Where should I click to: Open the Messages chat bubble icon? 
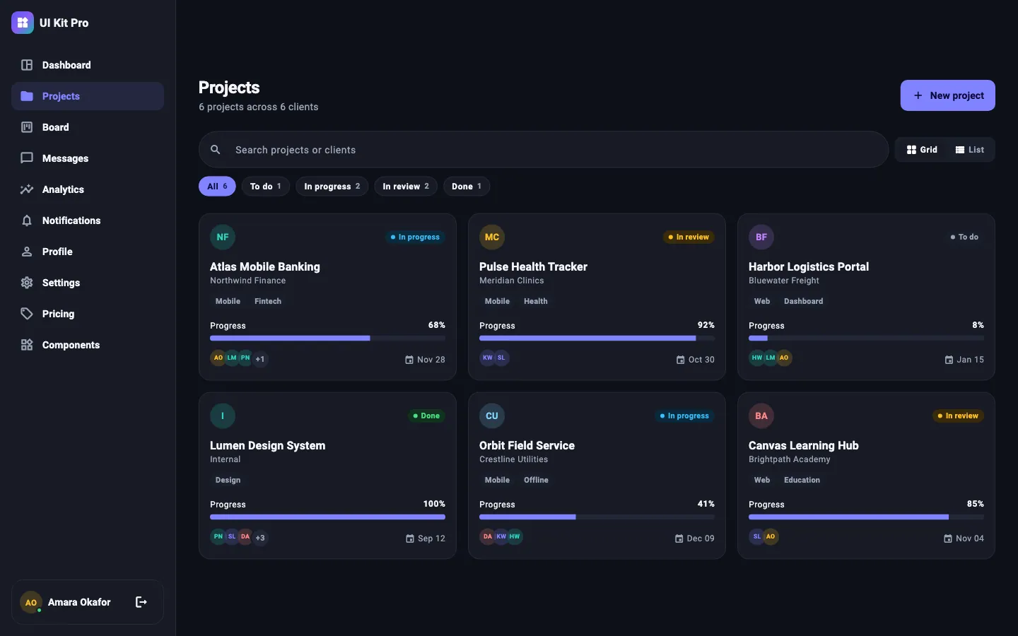point(27,158)
